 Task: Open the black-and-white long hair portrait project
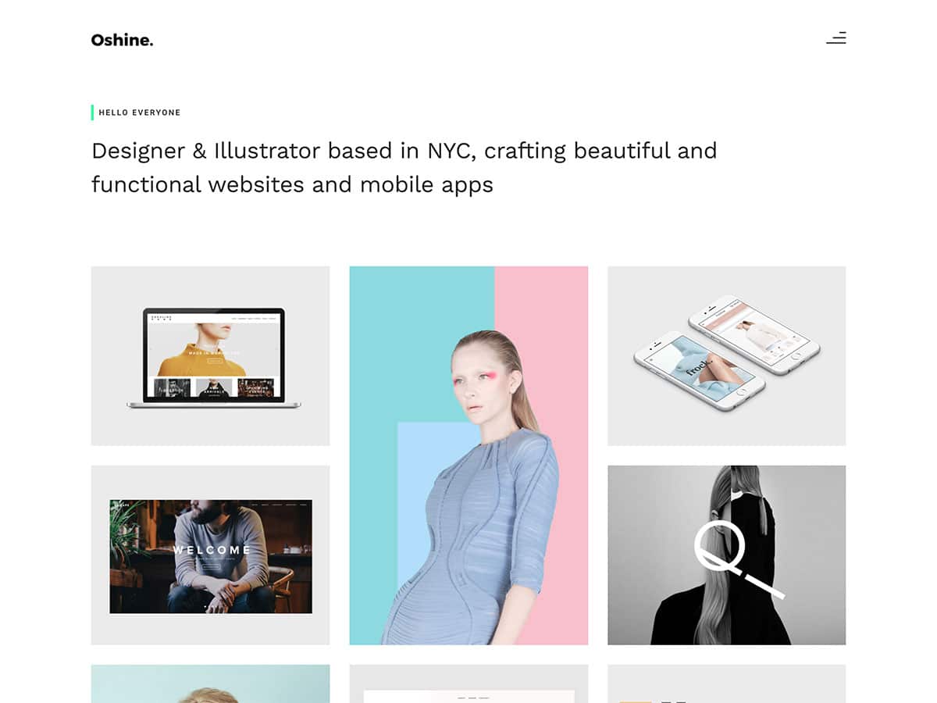(x=726, y=555)
